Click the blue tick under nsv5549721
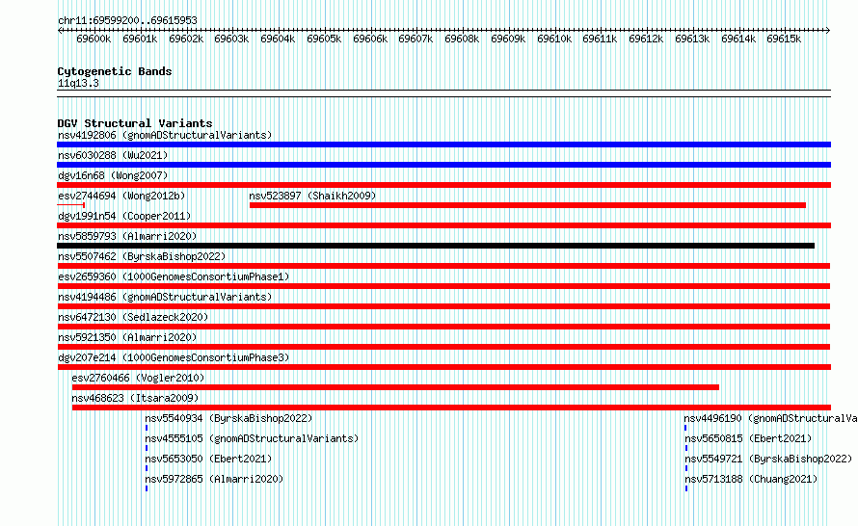This screenshot has width=858, height=526. pyautogui.click(x=686, y=468)
